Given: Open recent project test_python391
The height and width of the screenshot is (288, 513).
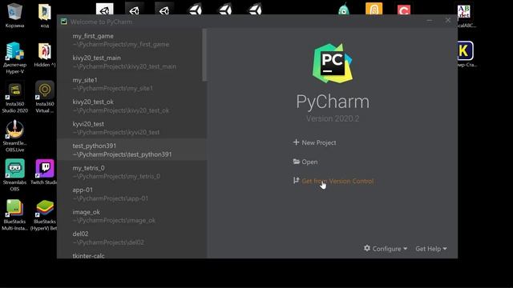Looking at the screenshot, I should 131,150.
